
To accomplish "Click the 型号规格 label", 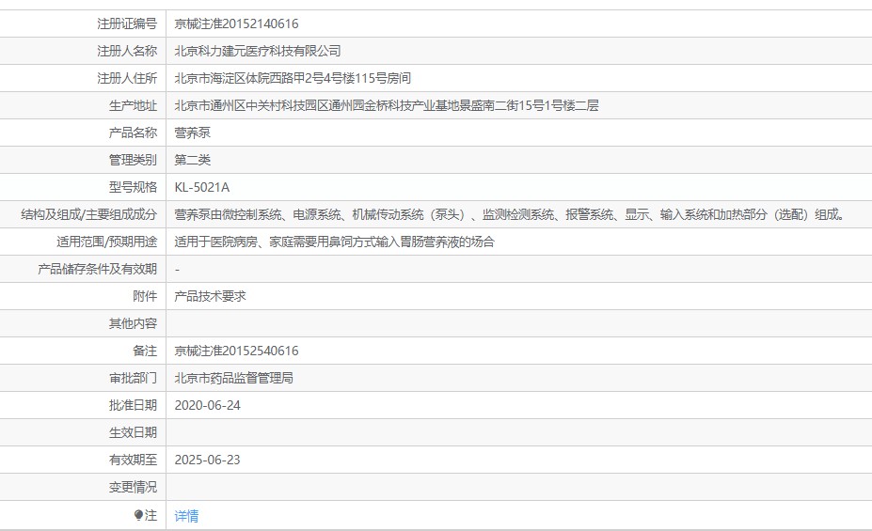I will click(133, 187).
